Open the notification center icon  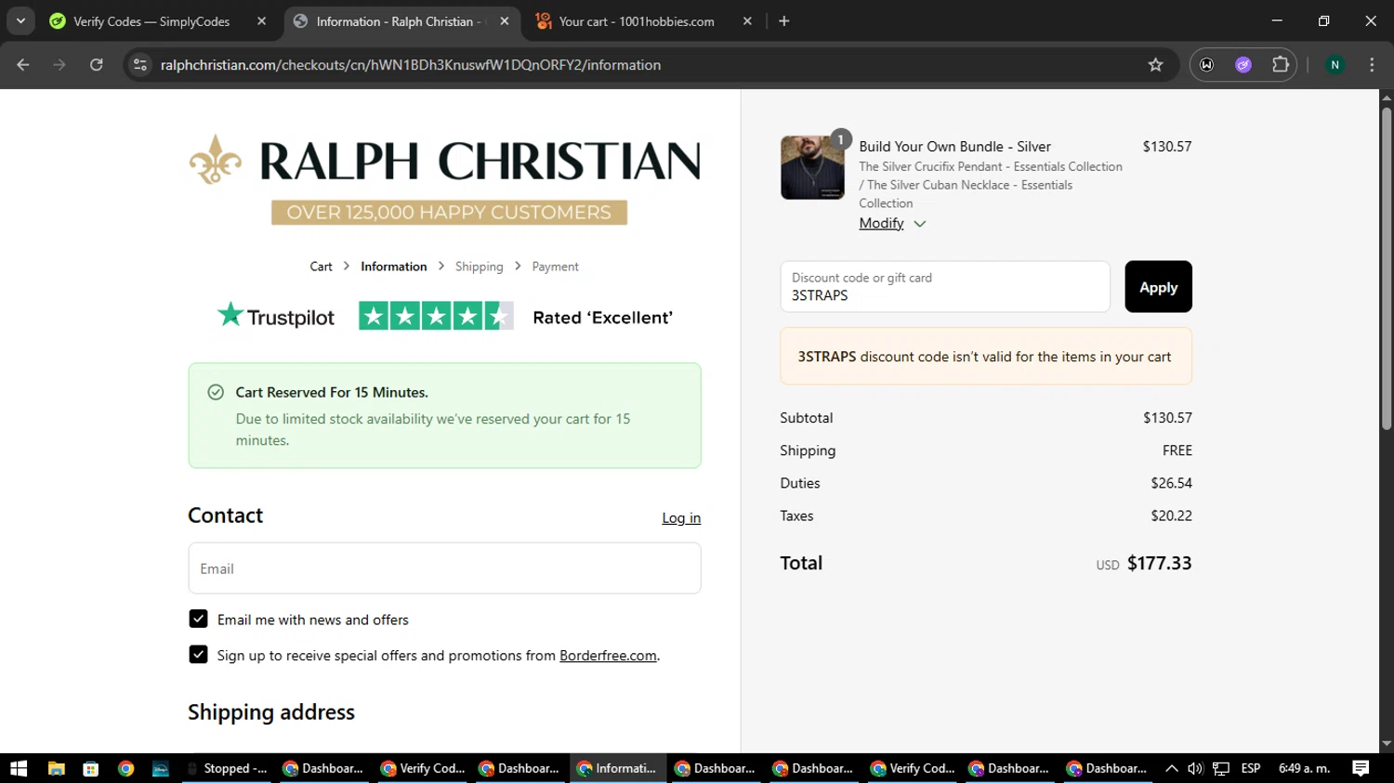tap(1361, 768)
